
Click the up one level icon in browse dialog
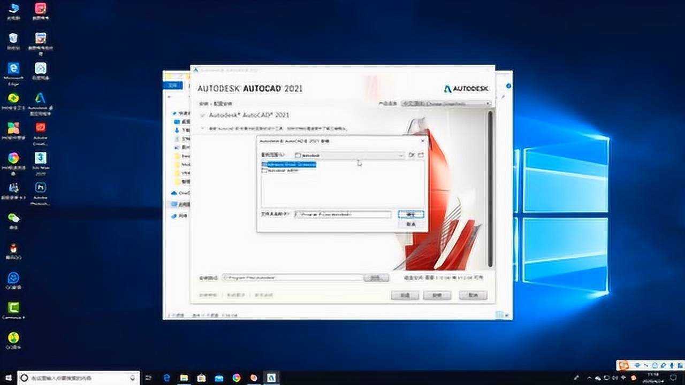pos(412,155)
